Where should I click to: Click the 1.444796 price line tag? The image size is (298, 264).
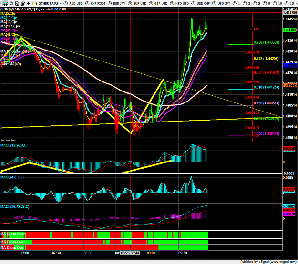pos(290,13)
